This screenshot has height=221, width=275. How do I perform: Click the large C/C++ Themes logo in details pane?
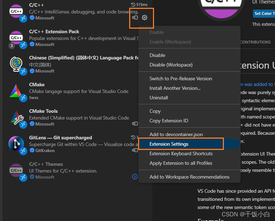pos(221,9)
